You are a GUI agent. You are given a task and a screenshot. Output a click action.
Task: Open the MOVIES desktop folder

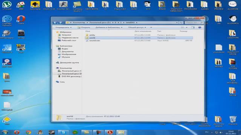point(218,63)
